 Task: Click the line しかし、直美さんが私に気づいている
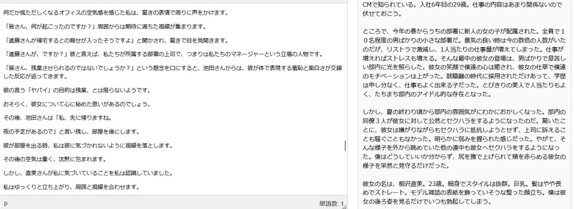click(88, 173)
